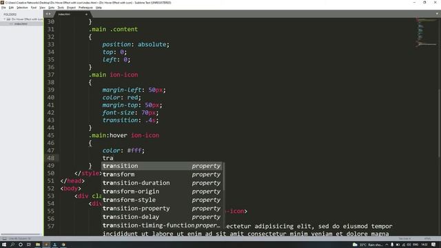The image size is (441, 248).
Task: Open the Windows Start menu
Action: point(4,245)
